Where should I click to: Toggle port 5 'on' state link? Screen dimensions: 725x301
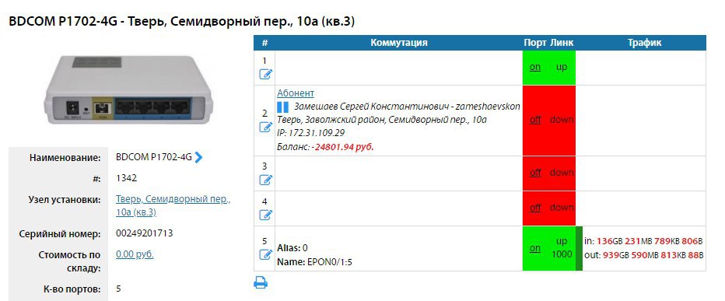535,248
